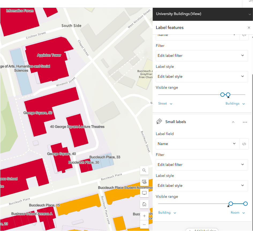Viewport: 253px width, 231px height.
Task: Choose the Room scale option
Action: [x=238, y=213]
